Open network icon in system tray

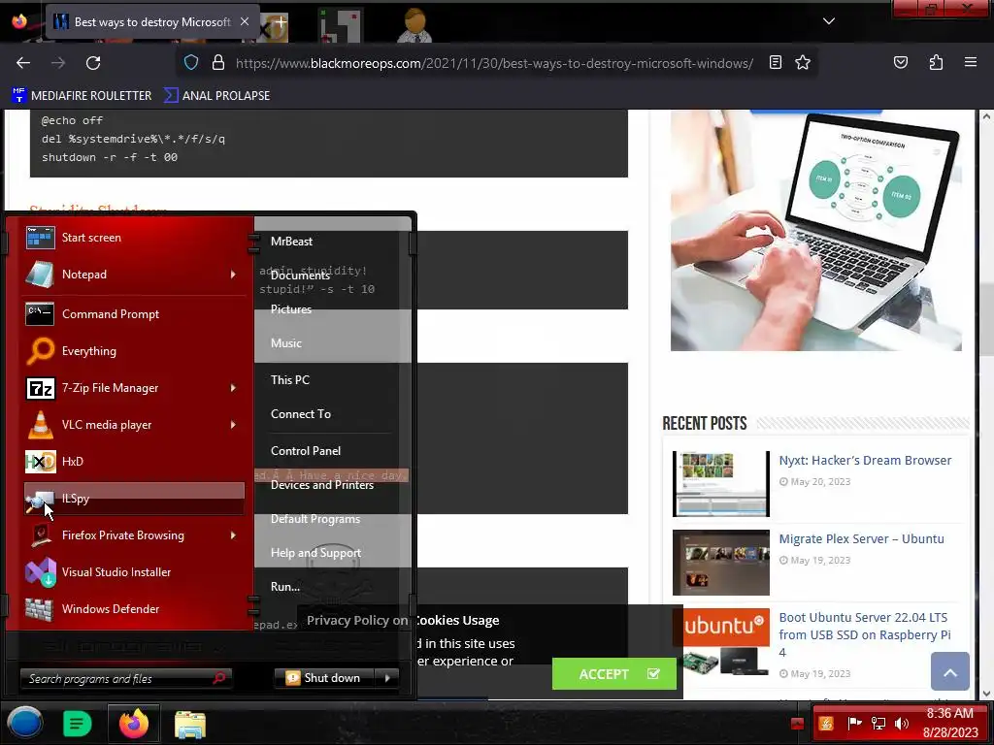point(878,724)
